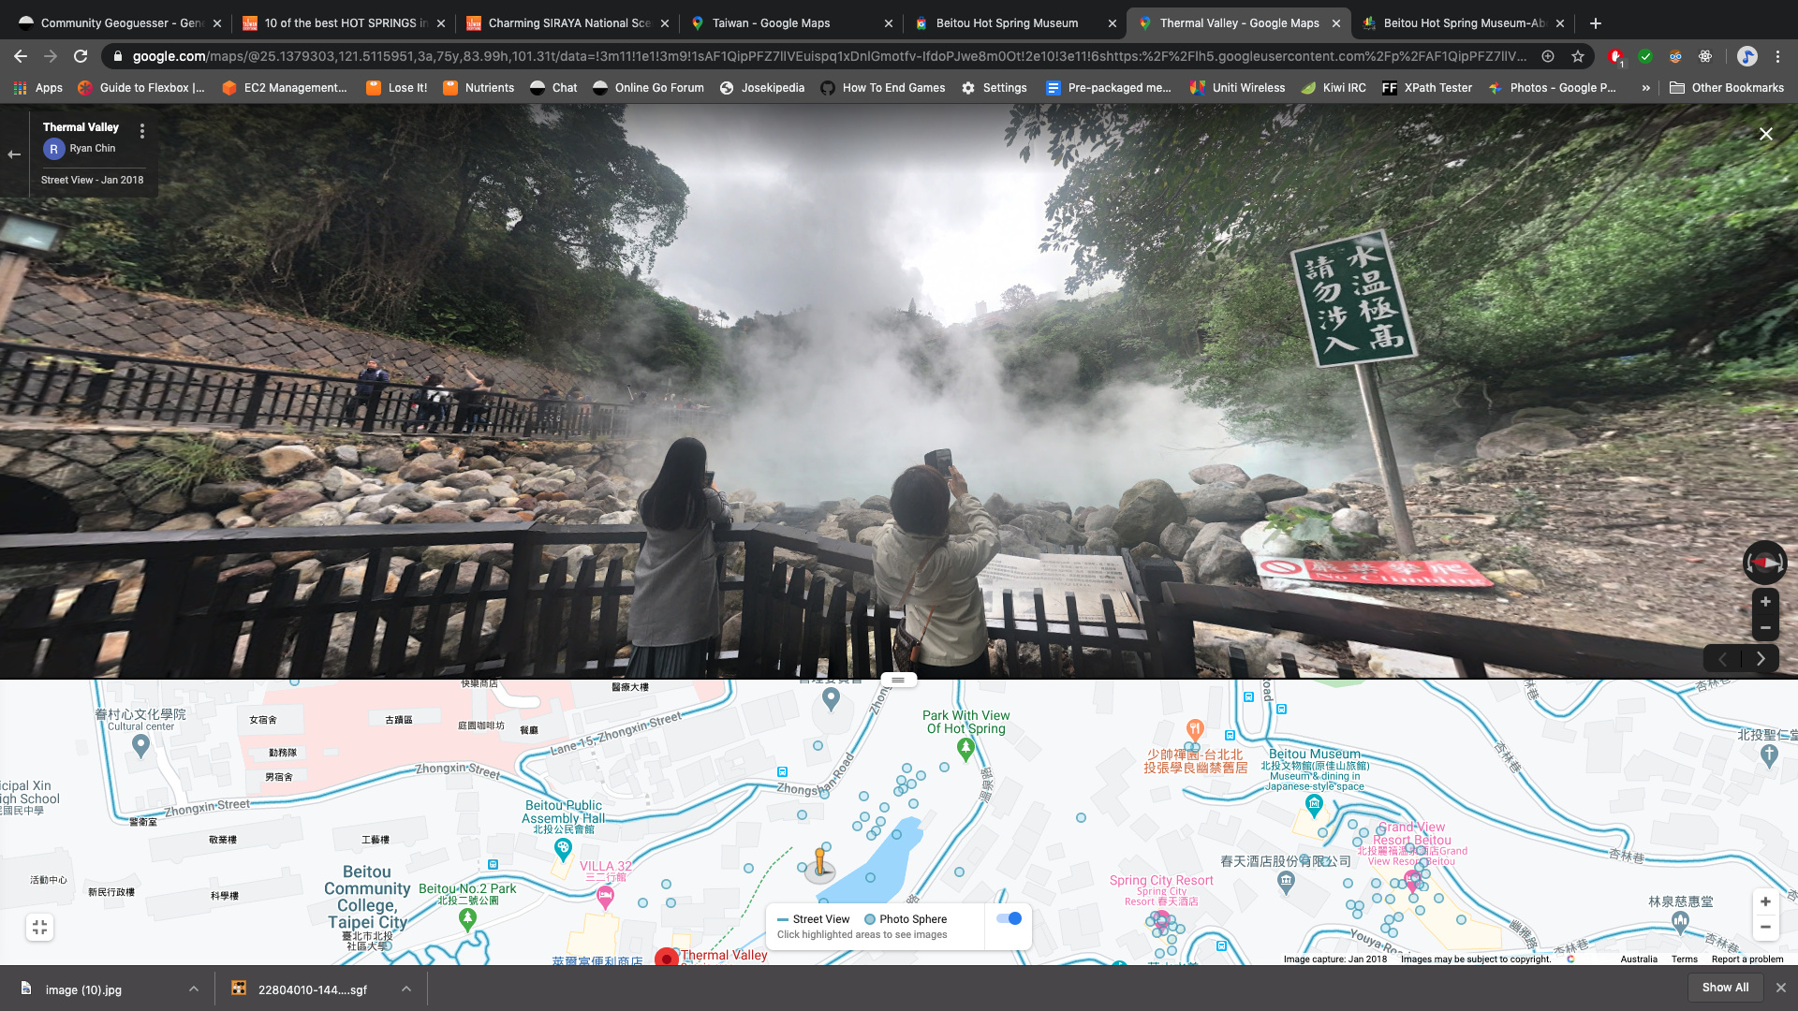Open Report a problem link
Screen dimensions: 1798x1011
coord(1746,959)
